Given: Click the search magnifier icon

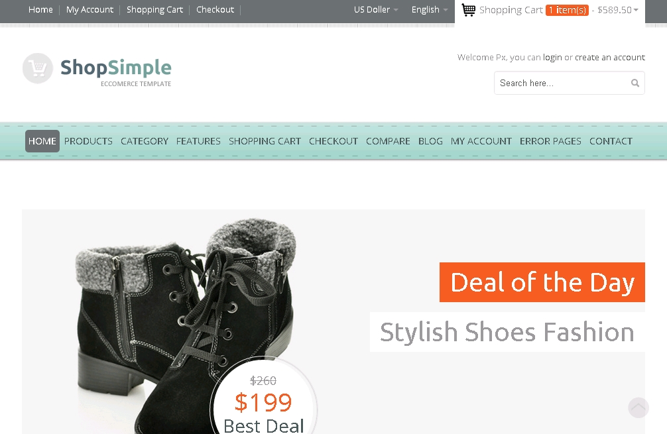Looking at the screenshot, I should point(635,83).
